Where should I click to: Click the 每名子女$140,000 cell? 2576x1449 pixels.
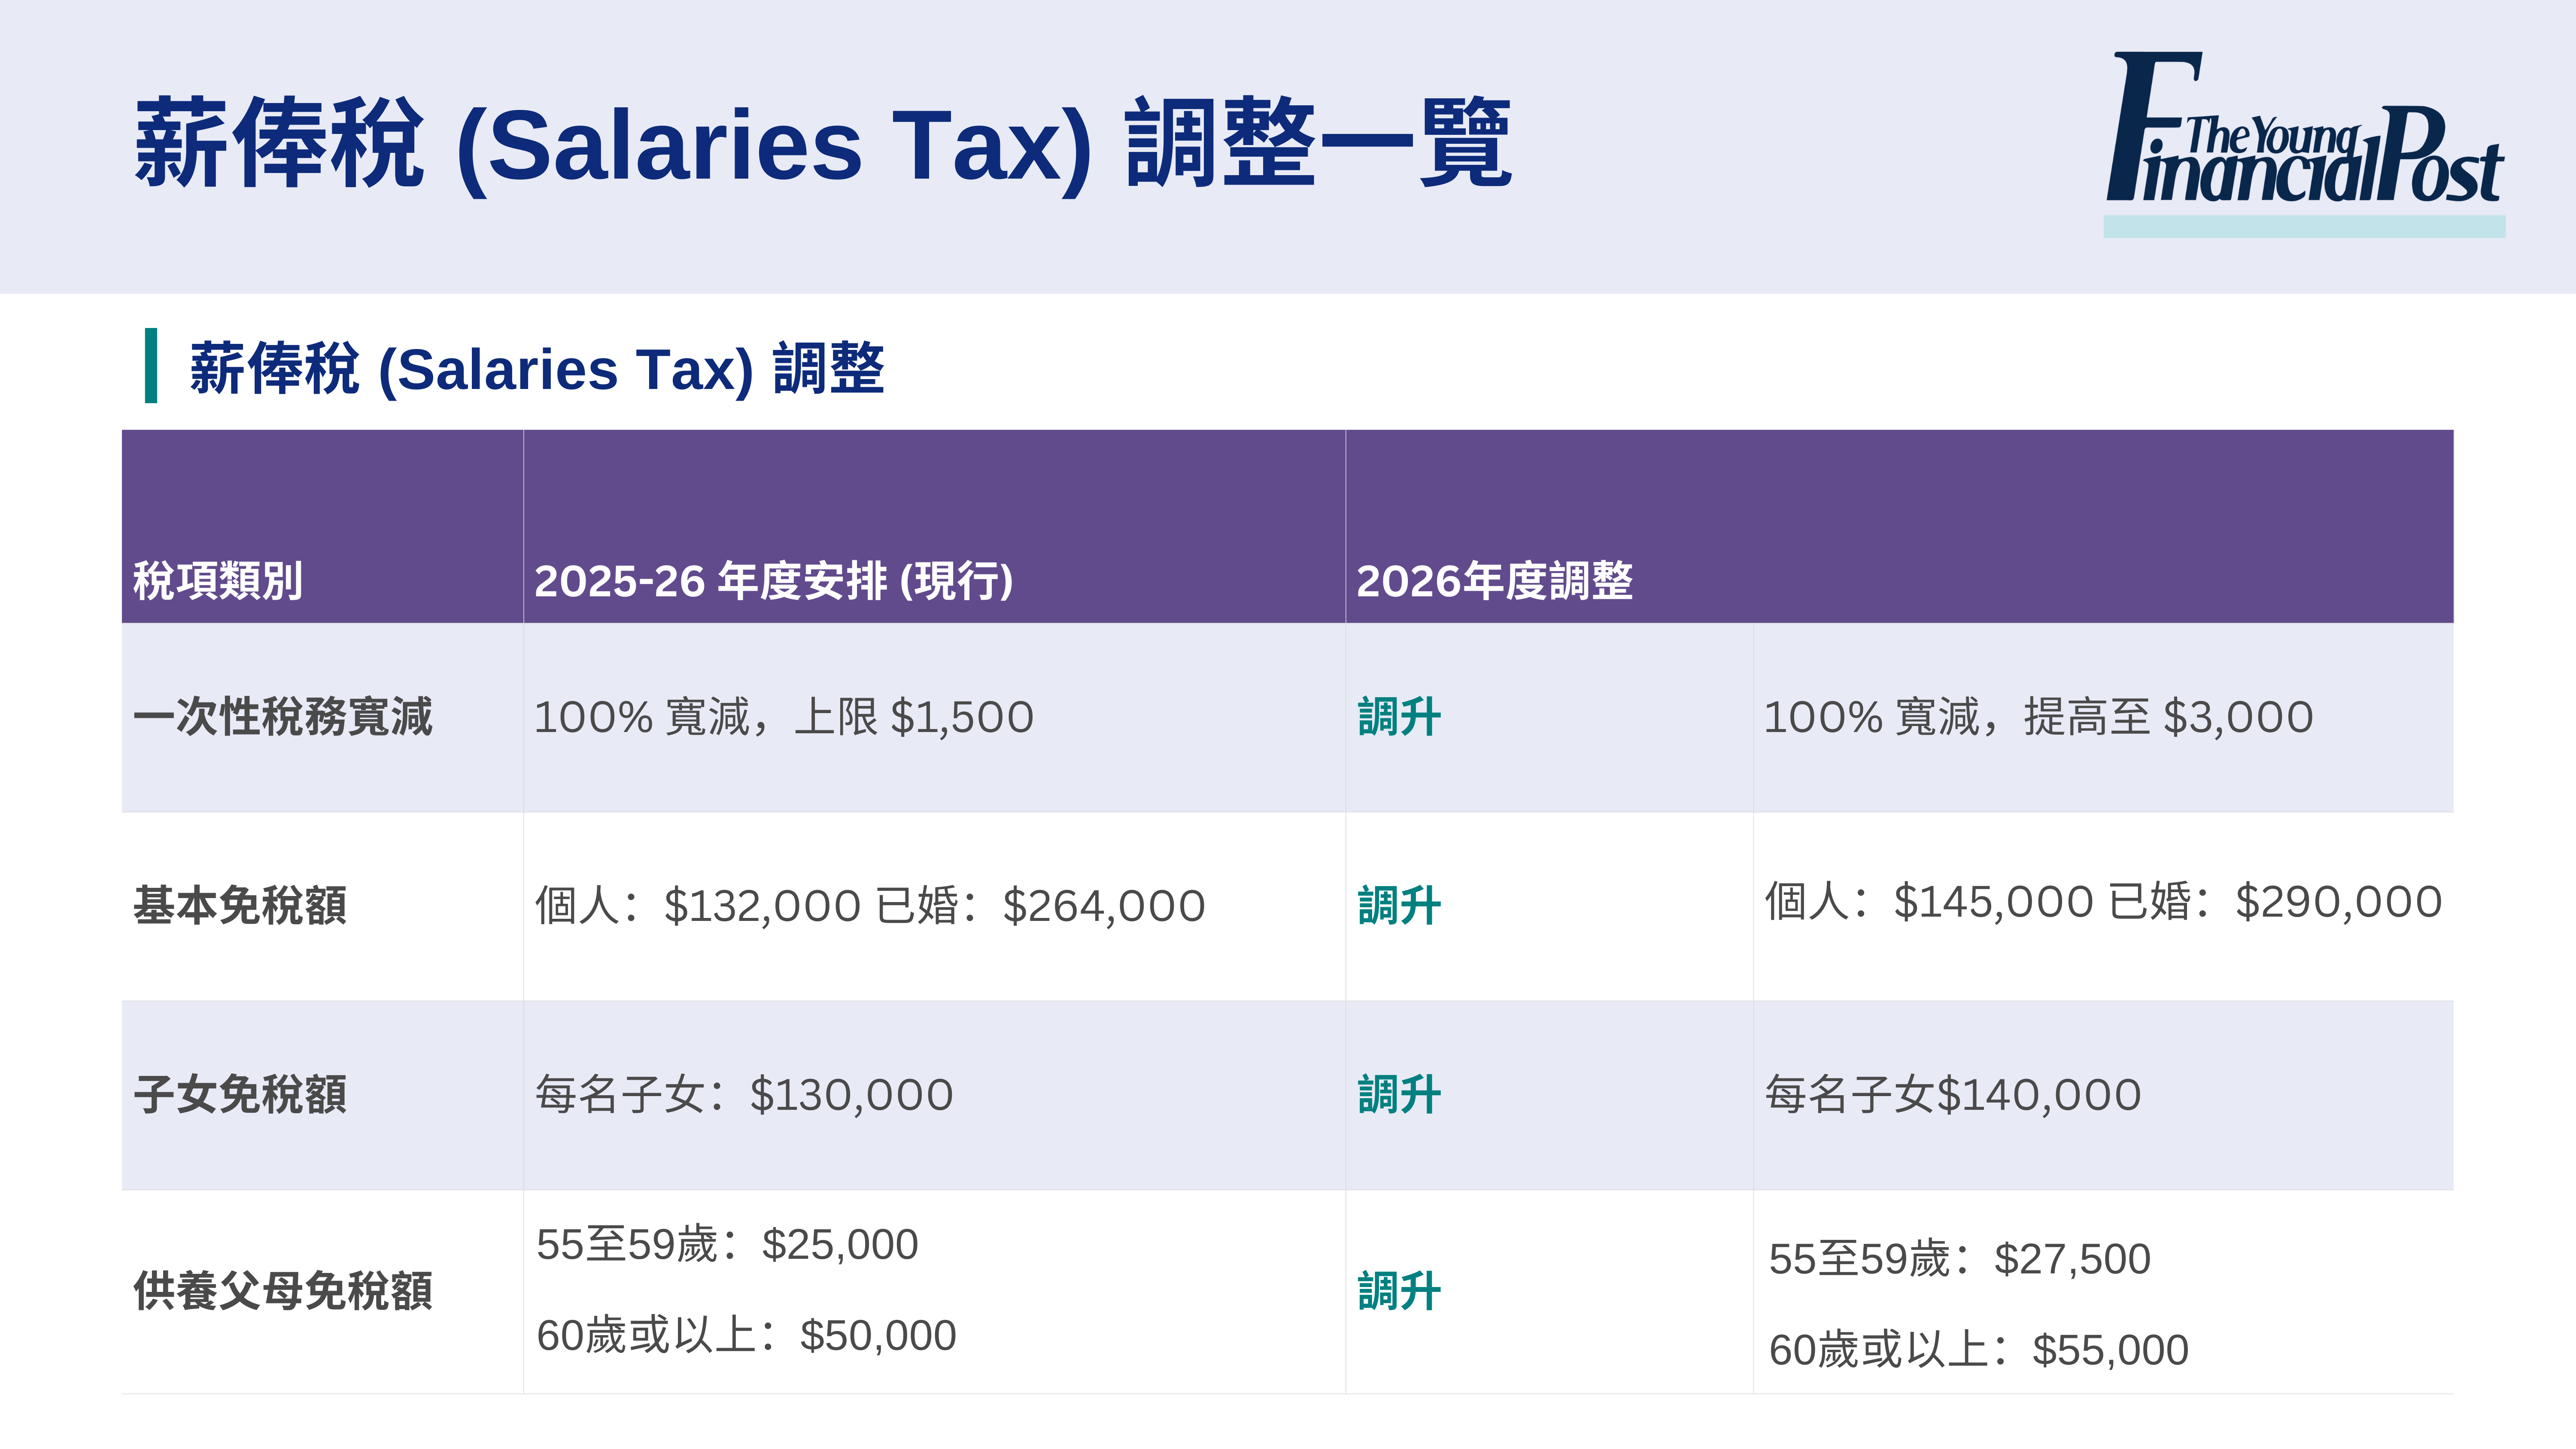click(x=1952, y=1094)
